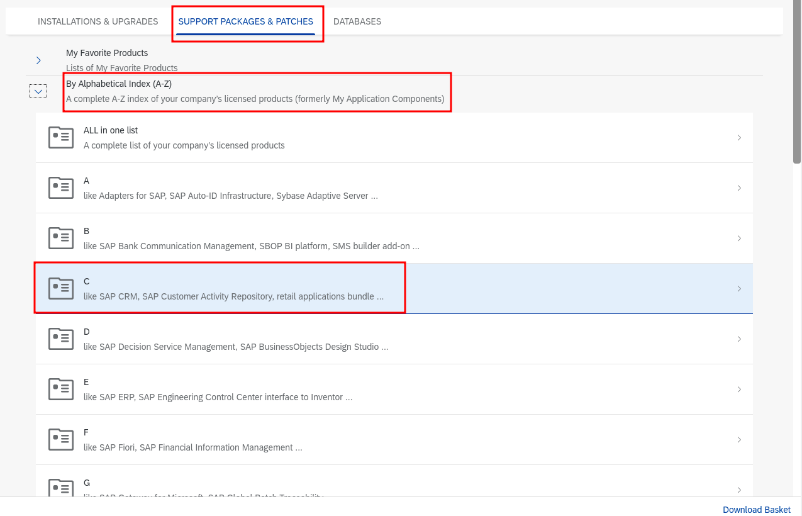Screen dimensions: 802x516
Task: Open the SAP Fiori letter F entry
Action: [192, 440]
